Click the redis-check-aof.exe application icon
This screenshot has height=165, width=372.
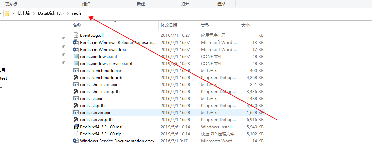point(76,84)
